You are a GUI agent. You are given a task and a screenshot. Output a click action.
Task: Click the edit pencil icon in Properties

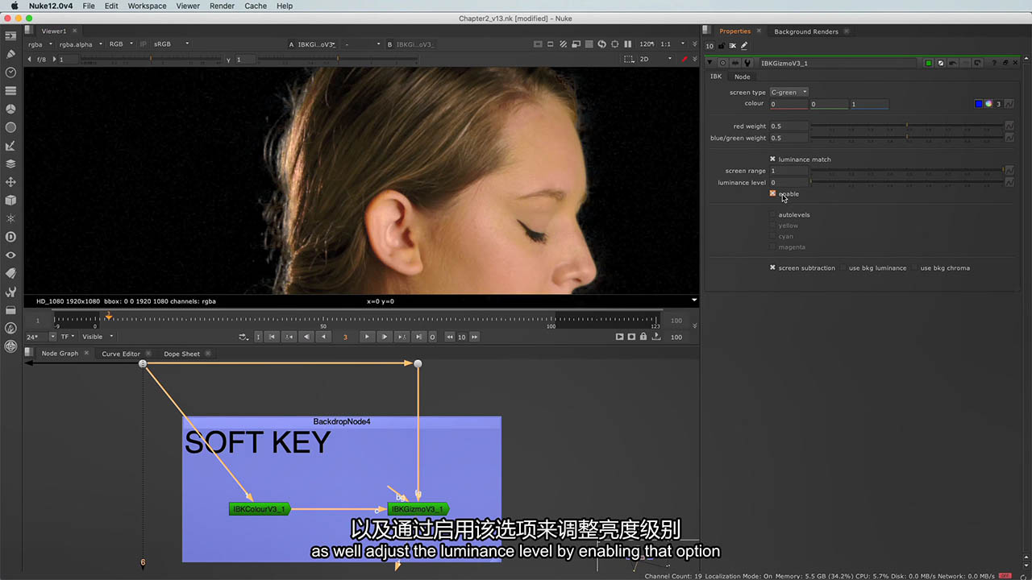click(x=744, y=46)
